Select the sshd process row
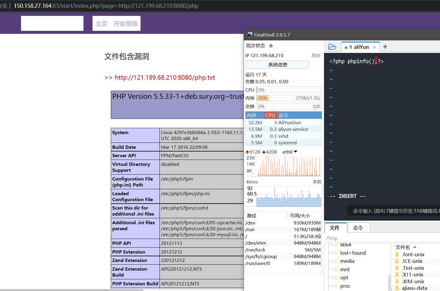Viewport: 440px width, 291px height. [x=284, y=136]
